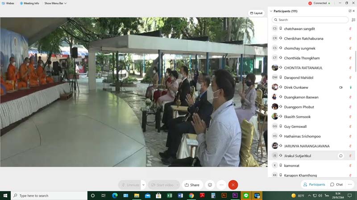Click the participant Search field
The width and height of the screenshot is (357, 200).
click(x=310, y=20)
